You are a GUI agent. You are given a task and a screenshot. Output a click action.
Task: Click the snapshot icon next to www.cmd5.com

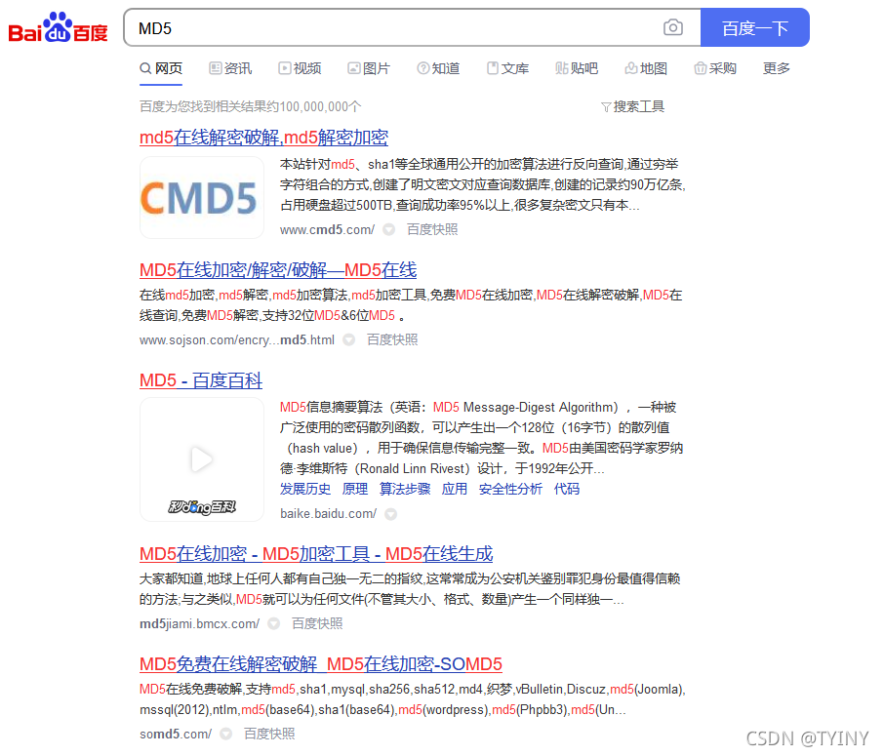[390, 230]
